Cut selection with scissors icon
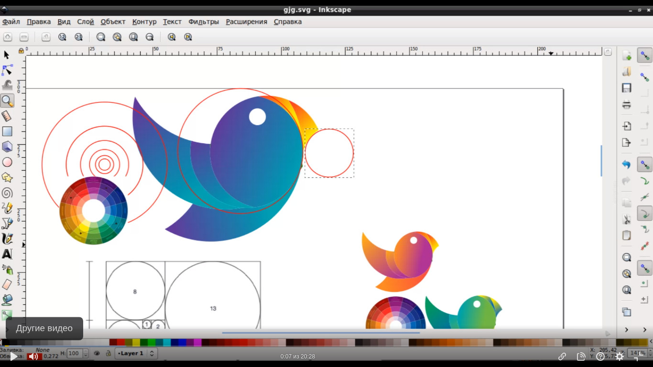 [x=627, y=219]
